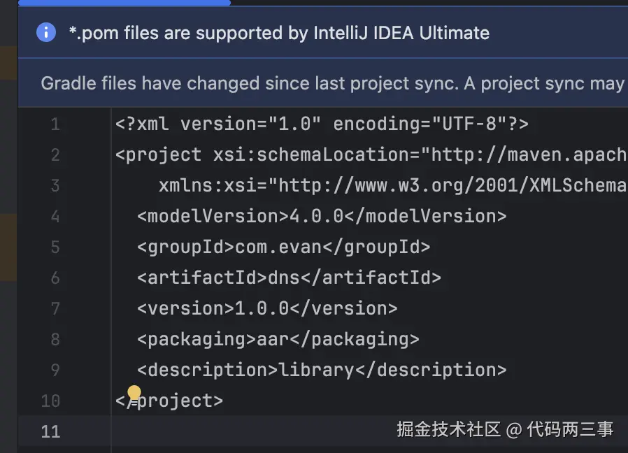Screen dimensions: 628x453
Task: Click the Gradle files changed sync banner
Action: (x=332, y=83)
